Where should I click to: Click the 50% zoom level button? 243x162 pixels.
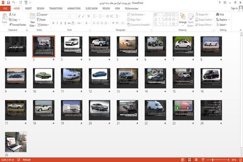click(234, 160)
